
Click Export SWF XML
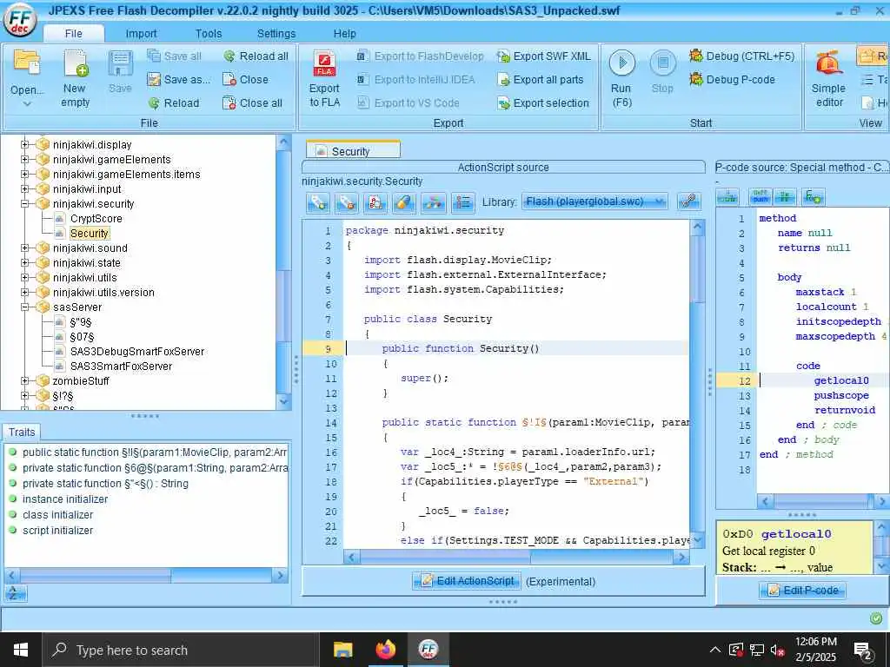(544, 56)
